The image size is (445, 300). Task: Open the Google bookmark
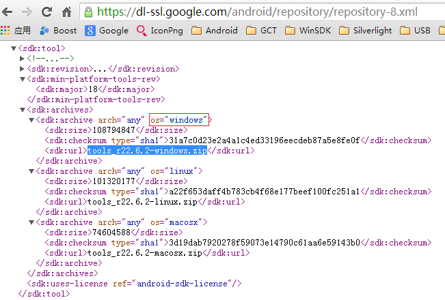point(107,30)
